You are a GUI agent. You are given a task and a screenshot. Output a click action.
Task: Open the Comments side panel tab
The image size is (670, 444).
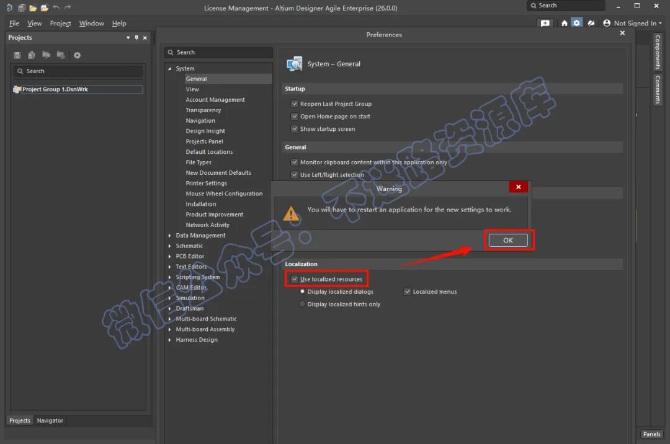pyautogui.click(x=658, y=90)
